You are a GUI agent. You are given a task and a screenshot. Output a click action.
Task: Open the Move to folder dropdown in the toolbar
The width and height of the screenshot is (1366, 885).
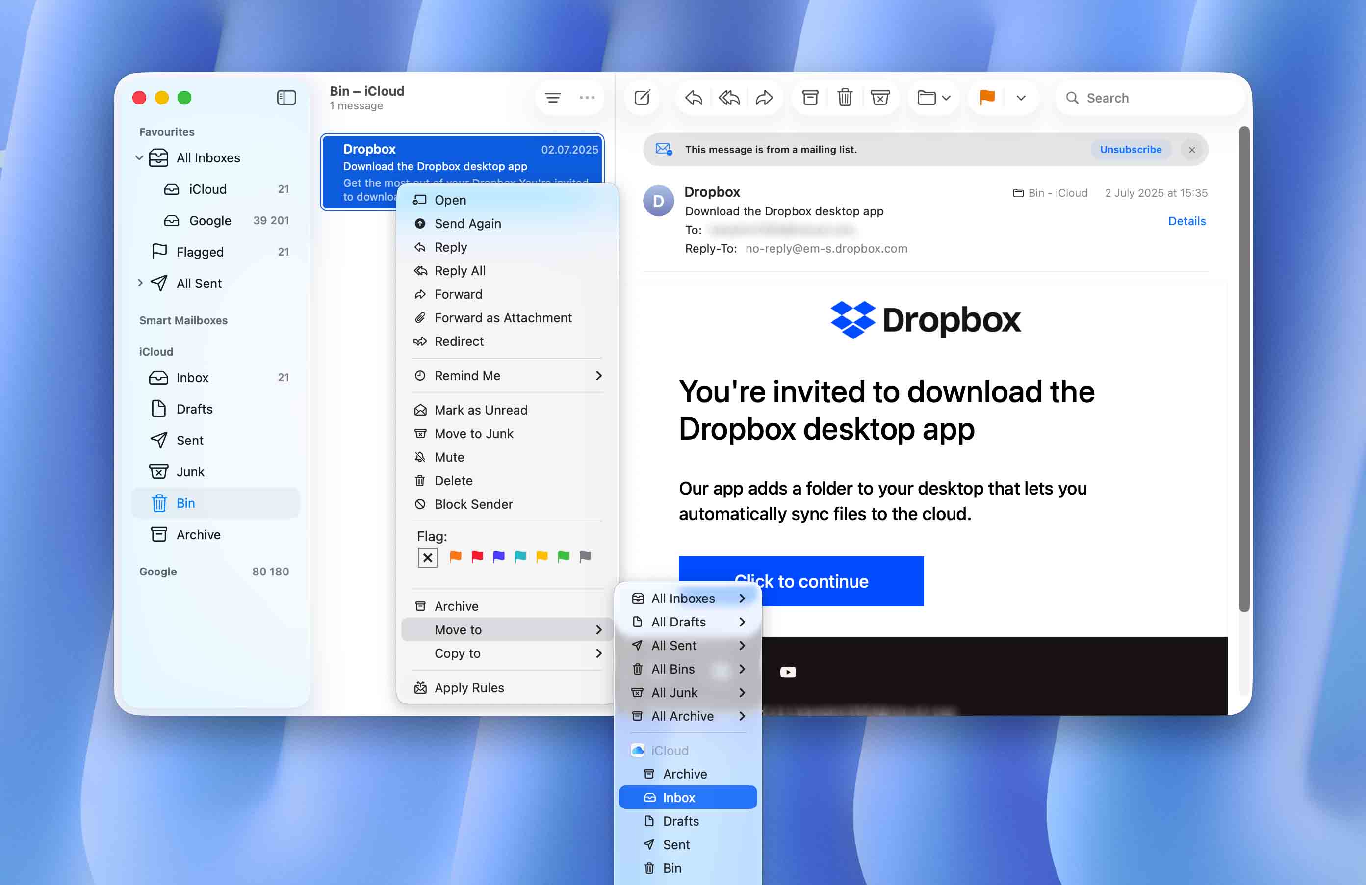click(933, 98)
